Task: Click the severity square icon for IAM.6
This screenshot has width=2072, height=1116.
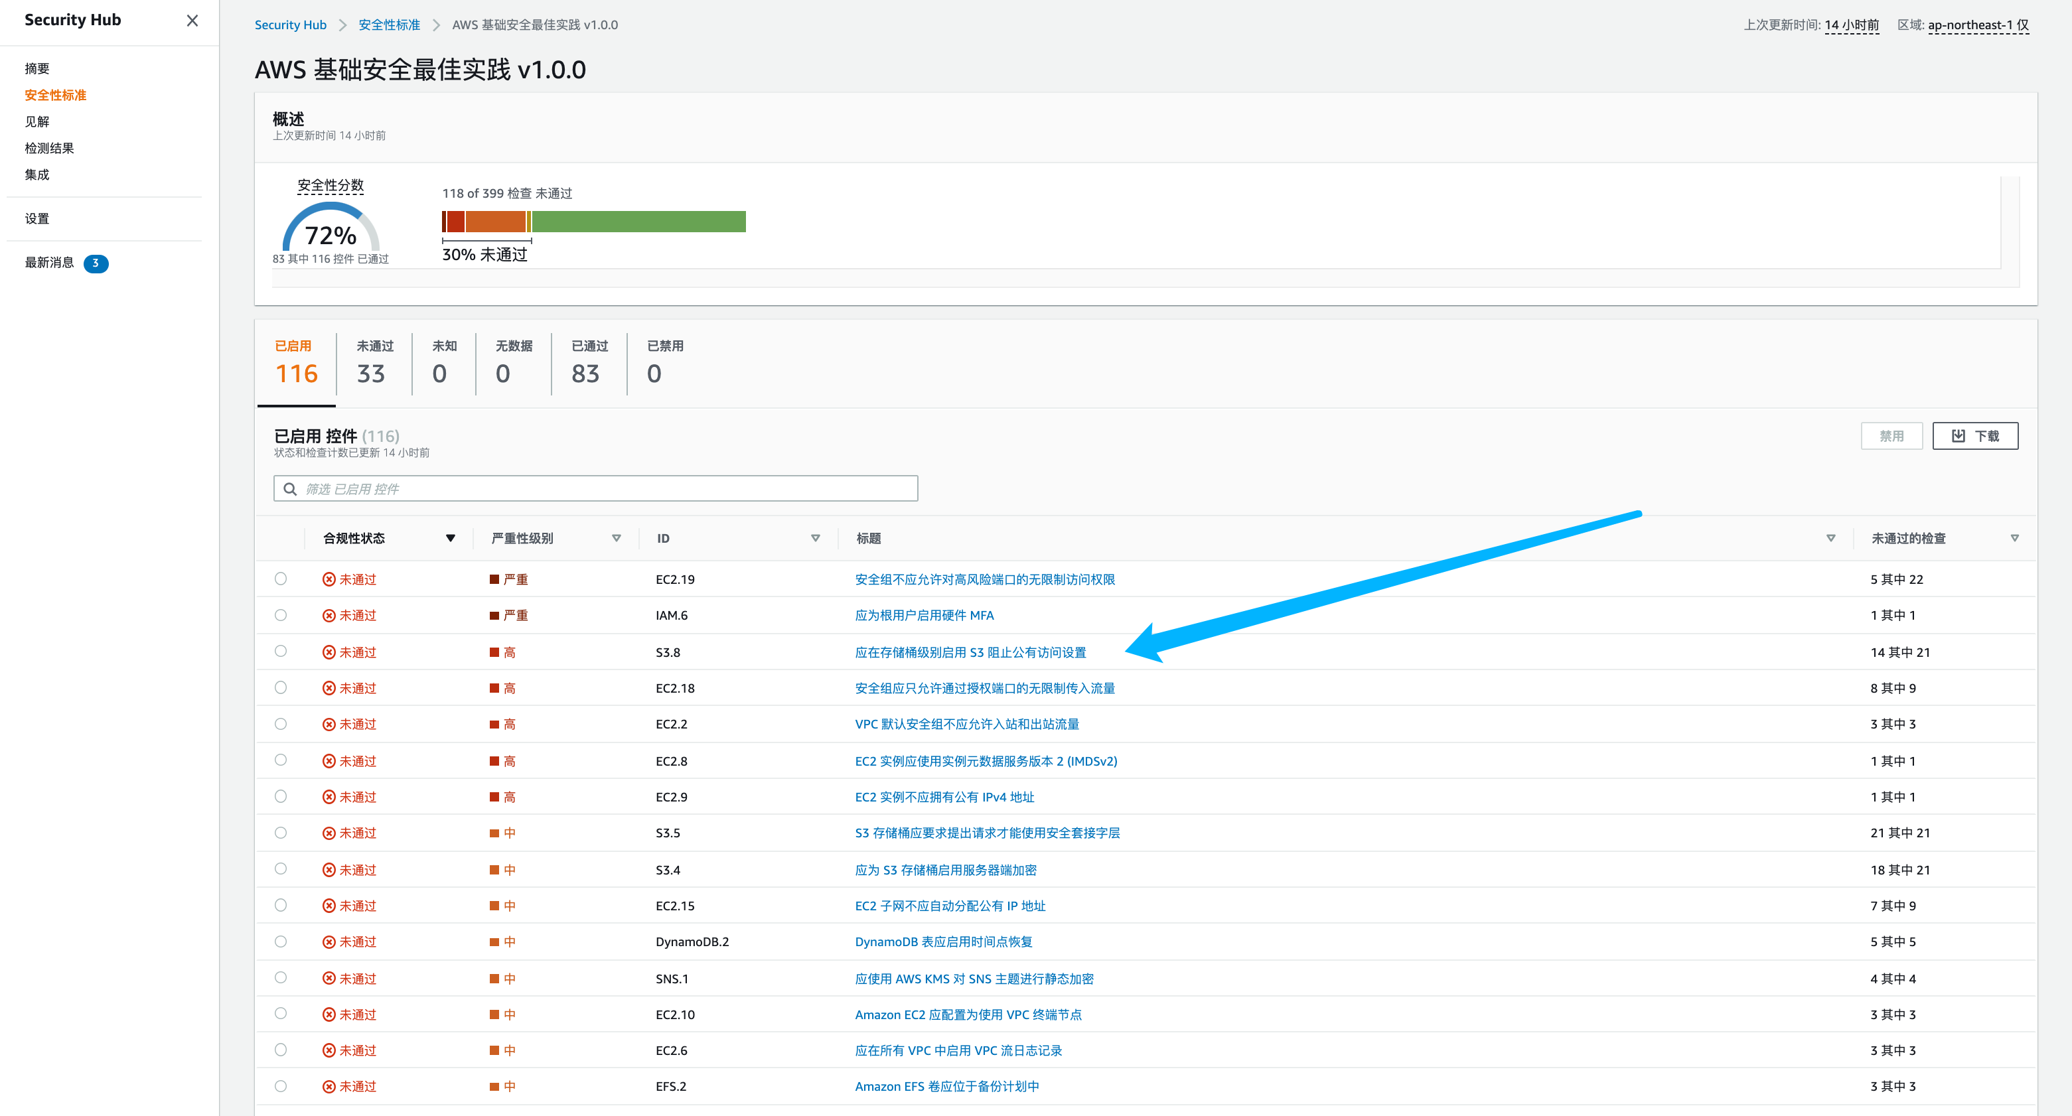Action: click(494, 616)
